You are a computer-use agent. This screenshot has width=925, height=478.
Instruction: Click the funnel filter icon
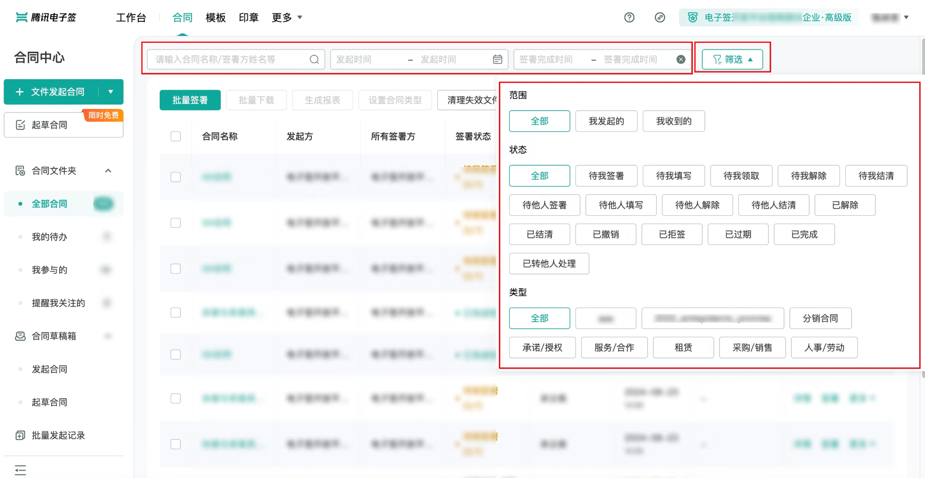[717, 59]
